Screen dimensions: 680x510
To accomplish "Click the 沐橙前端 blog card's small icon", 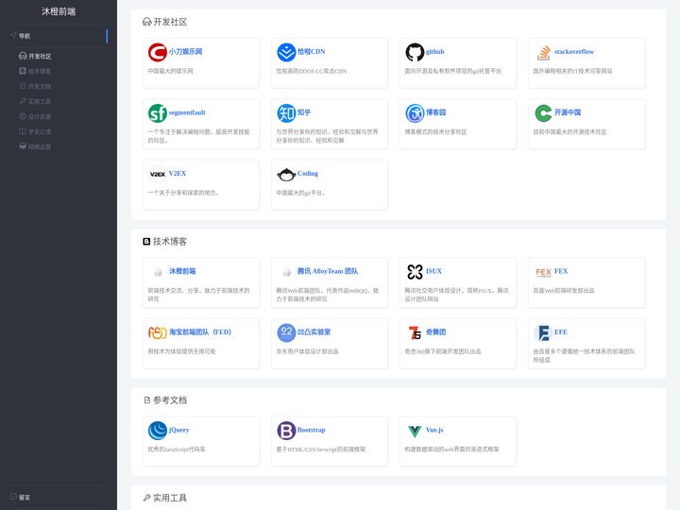I will tap(158, 272).
